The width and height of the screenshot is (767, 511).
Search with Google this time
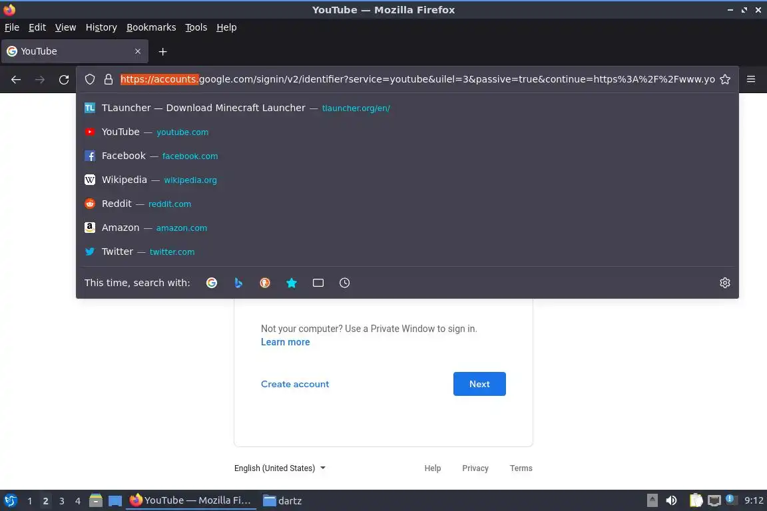pos(211,283)
